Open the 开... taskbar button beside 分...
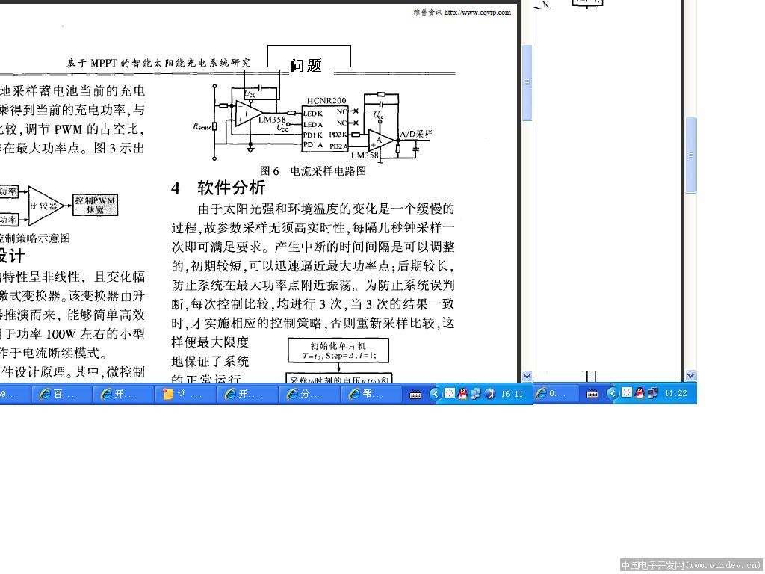The image size is (765, 574). [x=246, y=394]
